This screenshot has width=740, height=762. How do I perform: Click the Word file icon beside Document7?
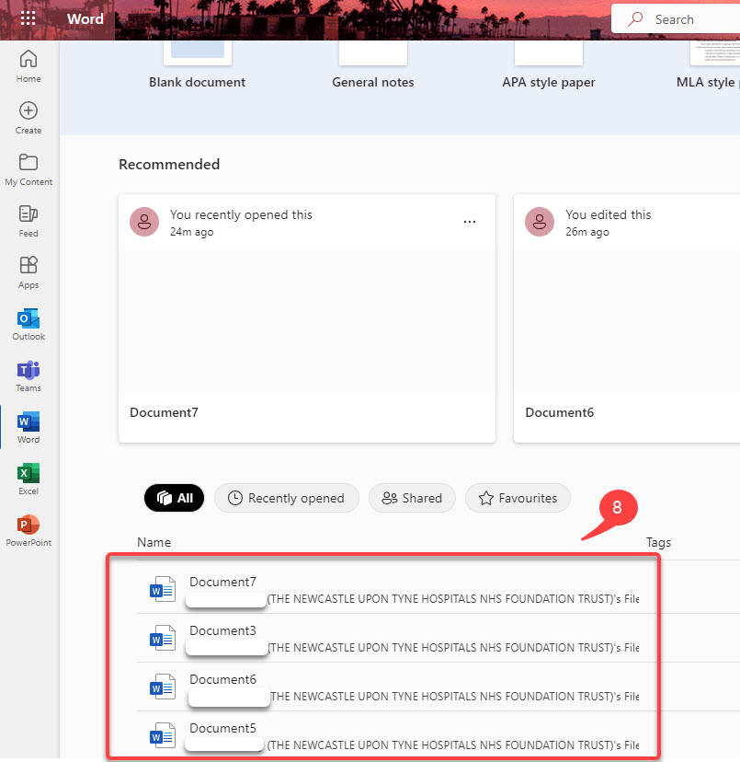point(163,589)
